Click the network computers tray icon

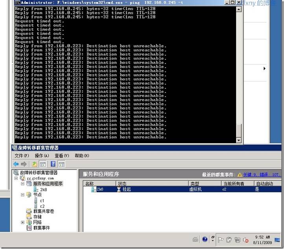tap(237, 240)
